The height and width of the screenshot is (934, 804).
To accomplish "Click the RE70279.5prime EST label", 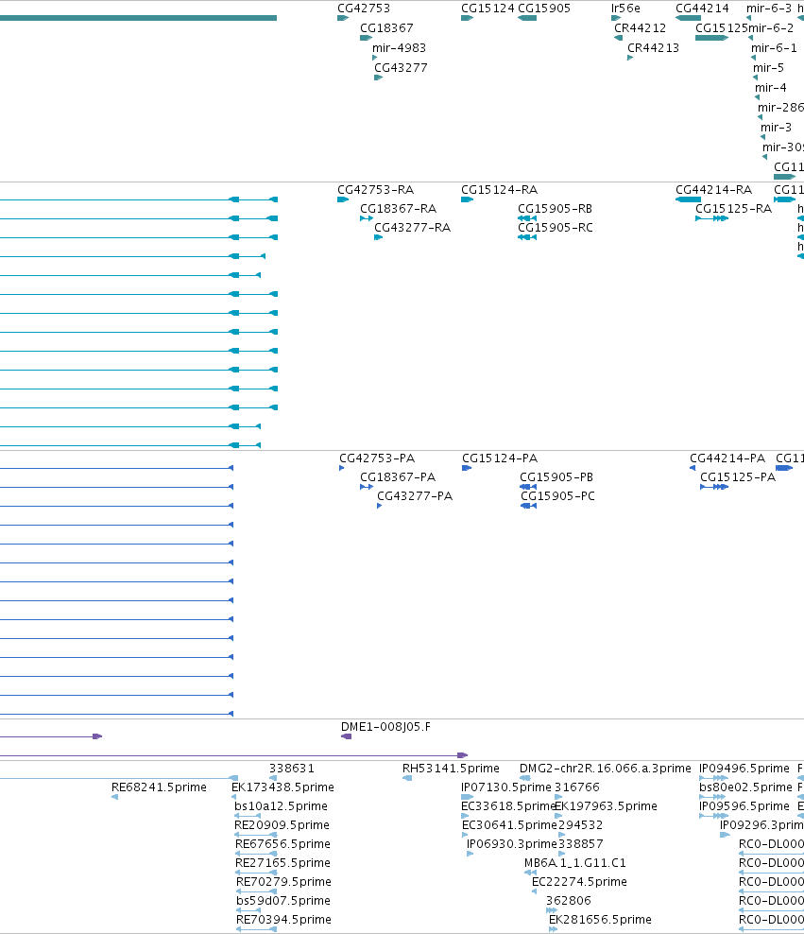I will (x=283, y=882).
